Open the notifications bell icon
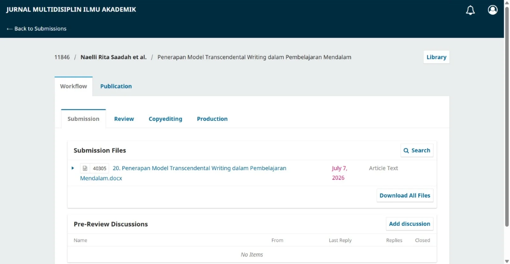The width and height of the screenshot is (510, 264). coord(470,10)
